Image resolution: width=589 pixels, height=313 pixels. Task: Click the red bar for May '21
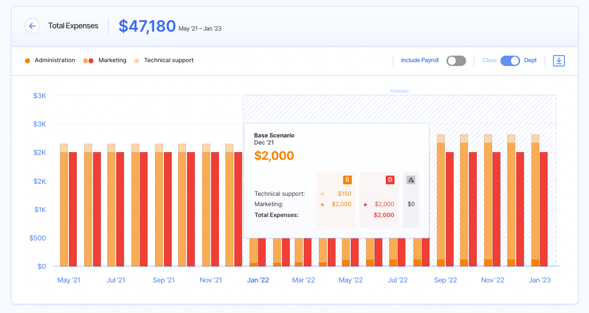(x=73, y=209)
